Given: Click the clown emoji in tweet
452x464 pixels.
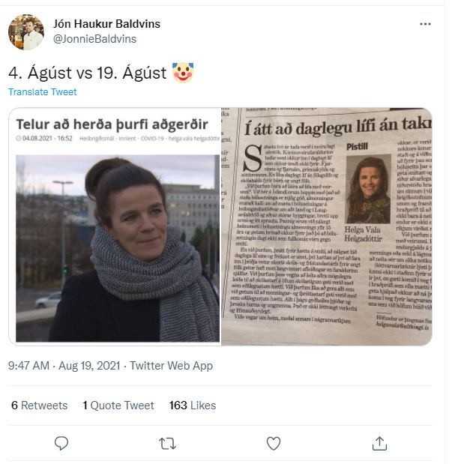Looking at the screenshot, I should [x=183, y=73].
